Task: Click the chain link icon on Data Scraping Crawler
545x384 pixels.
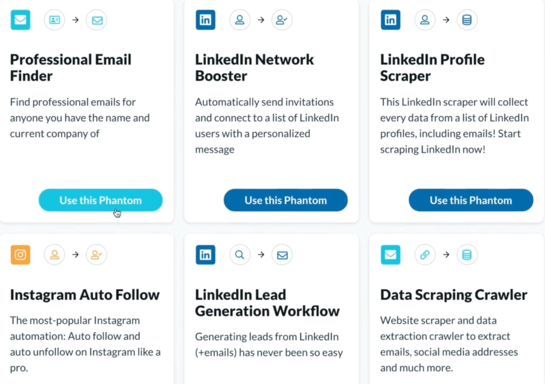Action: click(x=425, y=255)
